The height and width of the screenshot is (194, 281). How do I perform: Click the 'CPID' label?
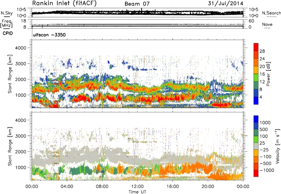(8, 33)
